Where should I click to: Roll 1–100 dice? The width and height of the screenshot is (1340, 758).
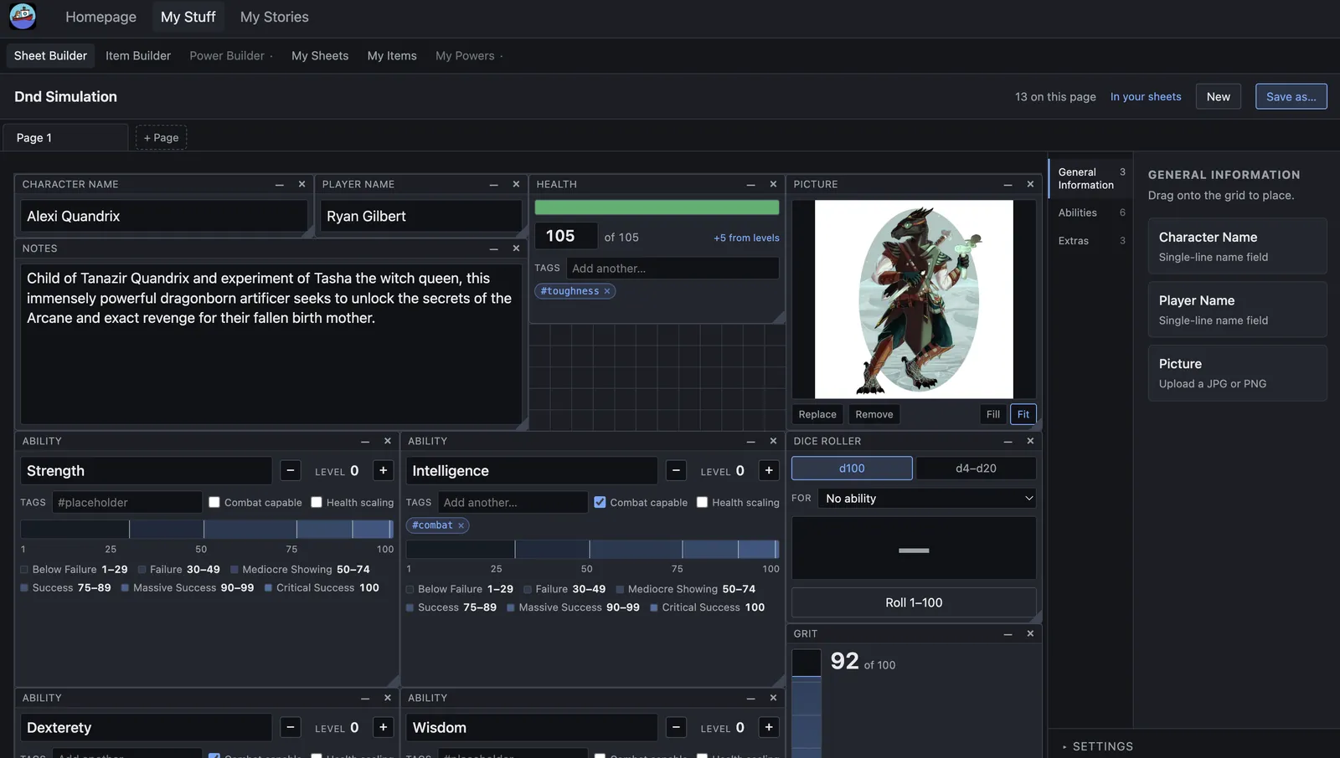pyautogui.click(x=914, y=602)
